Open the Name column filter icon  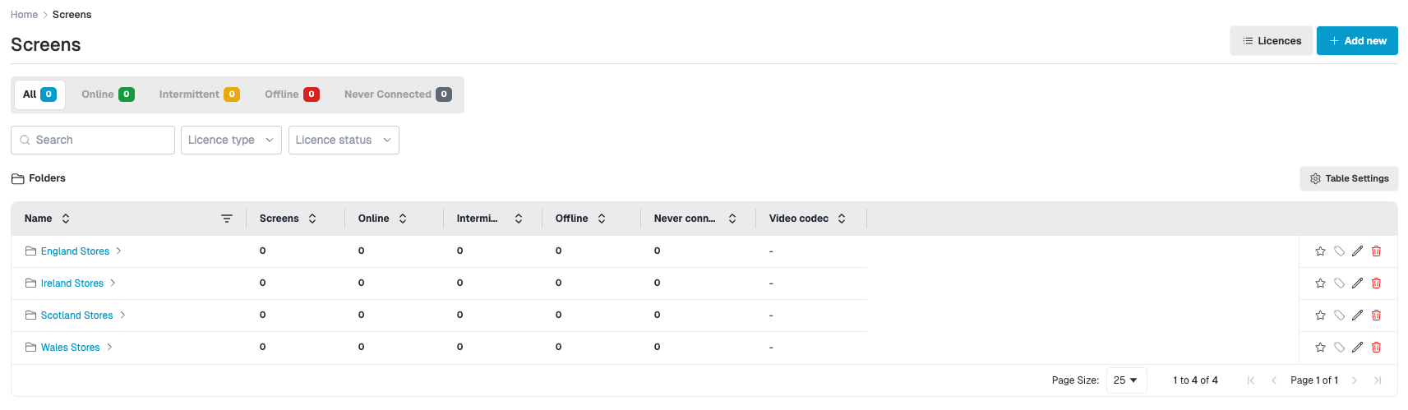coord(227,219)
